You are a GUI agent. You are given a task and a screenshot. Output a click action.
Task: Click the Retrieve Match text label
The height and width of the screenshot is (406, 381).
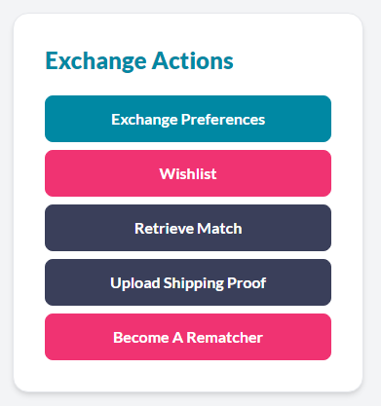click(188, 229)
